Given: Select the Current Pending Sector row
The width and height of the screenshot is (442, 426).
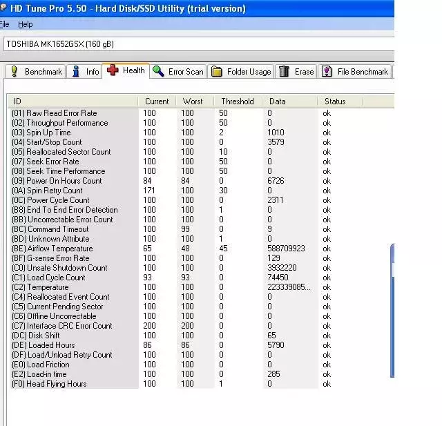Looking at the screenshot, I should click(172, 307).
